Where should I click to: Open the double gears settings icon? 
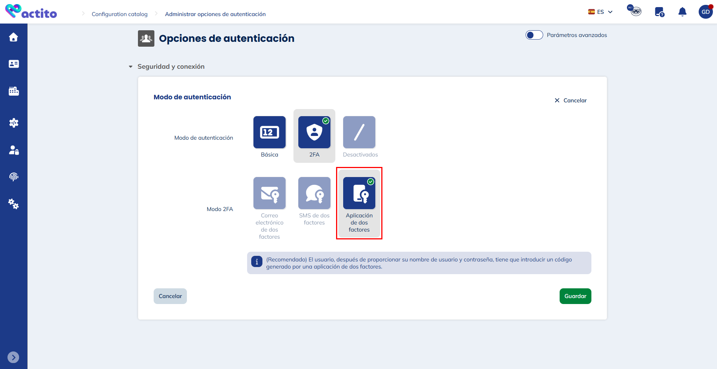point(13,204)
